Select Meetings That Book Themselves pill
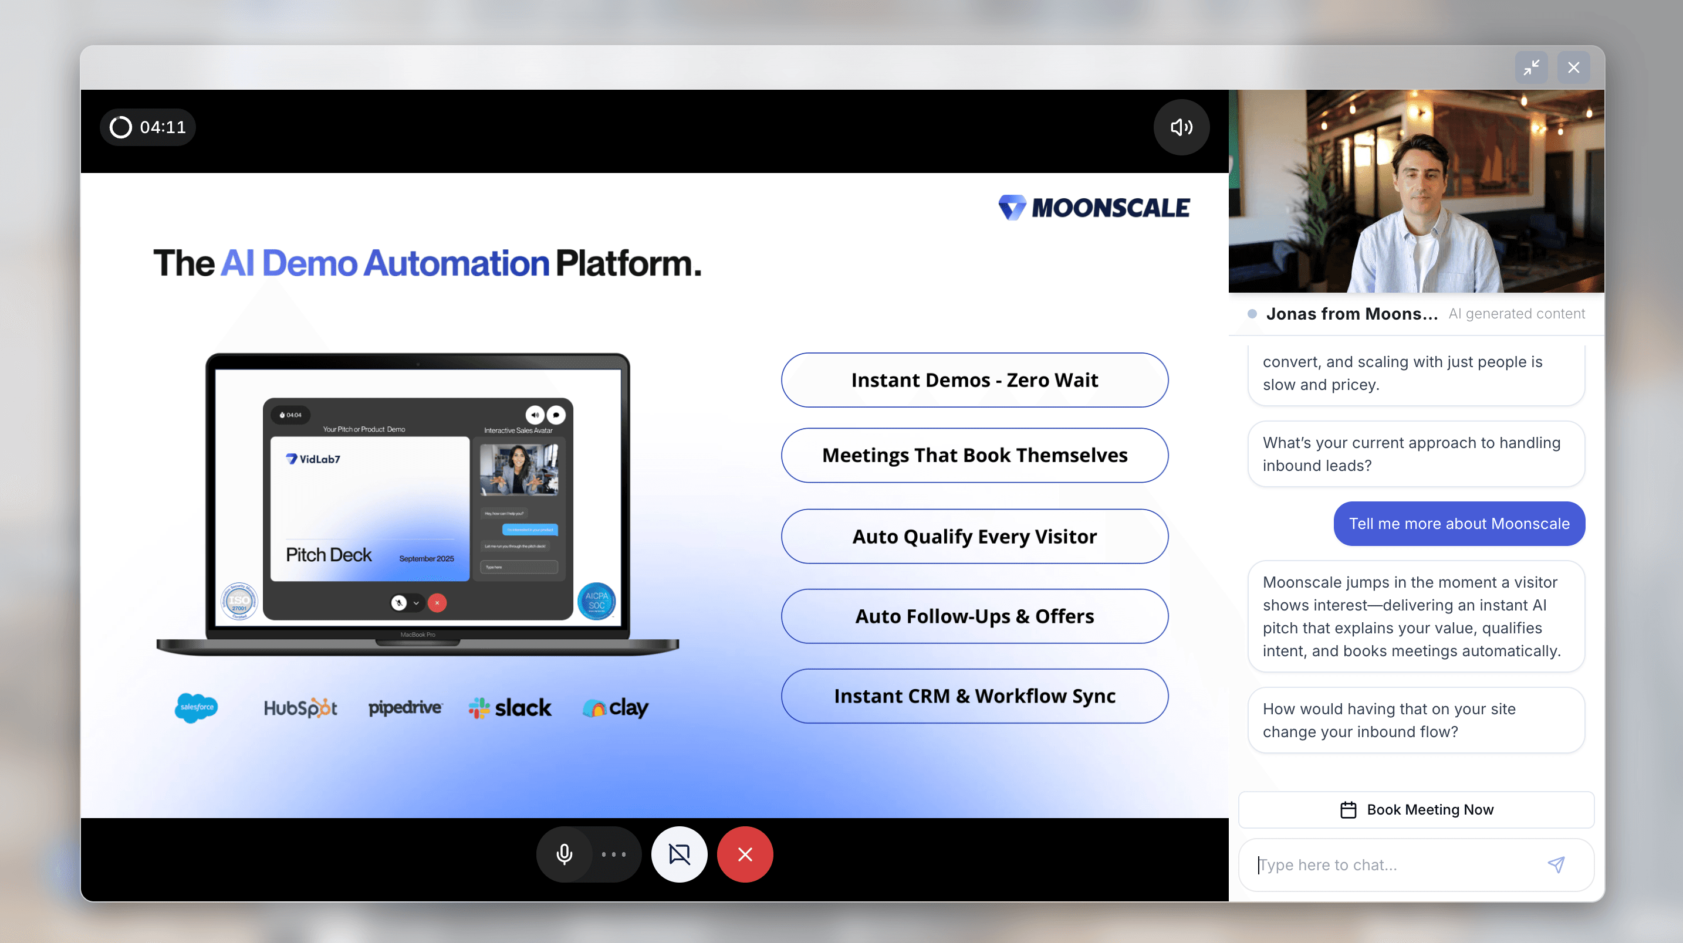Screen dimensions: 1683x943 974,455
